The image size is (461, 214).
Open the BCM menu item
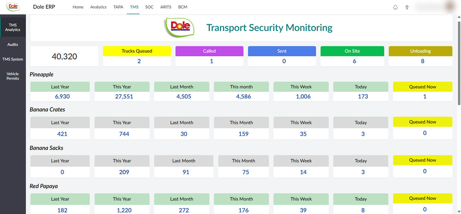183,7
